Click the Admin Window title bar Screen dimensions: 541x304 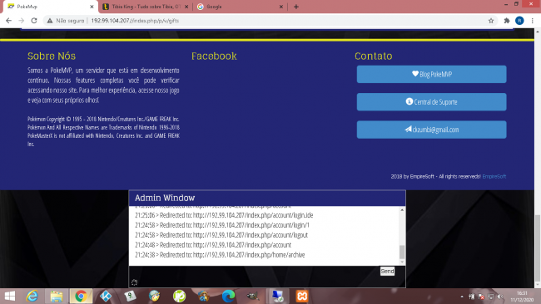click(x=267, y=198)
